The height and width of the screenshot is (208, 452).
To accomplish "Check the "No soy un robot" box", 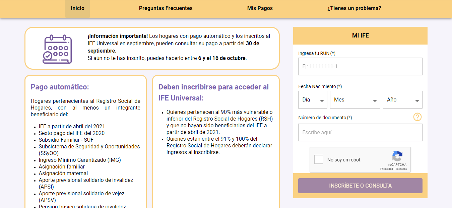I will tap(319, 160).
